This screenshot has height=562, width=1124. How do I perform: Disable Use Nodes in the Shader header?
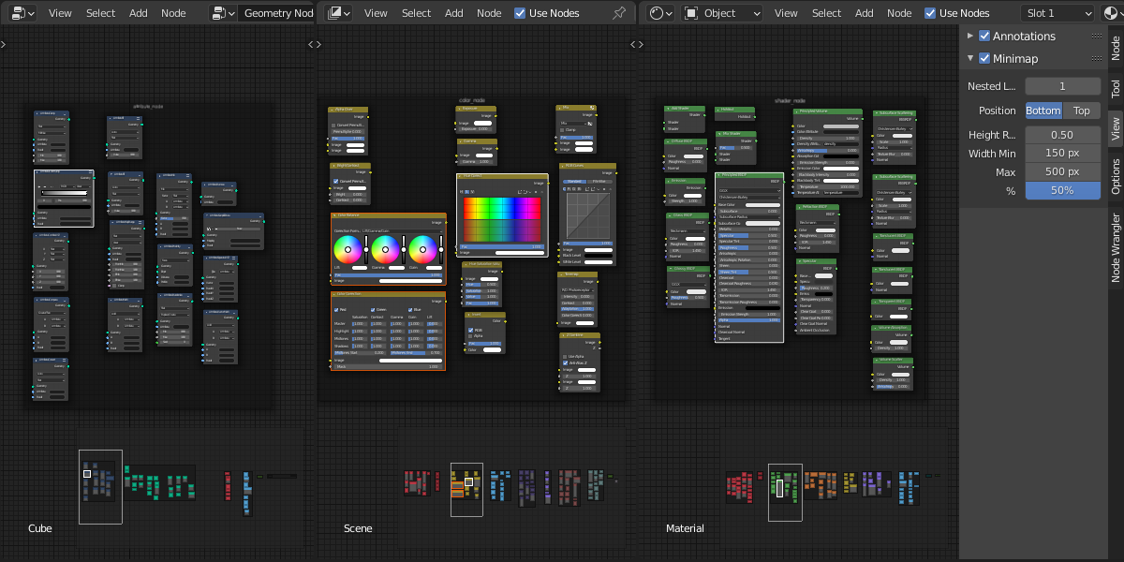coord(930,13)
